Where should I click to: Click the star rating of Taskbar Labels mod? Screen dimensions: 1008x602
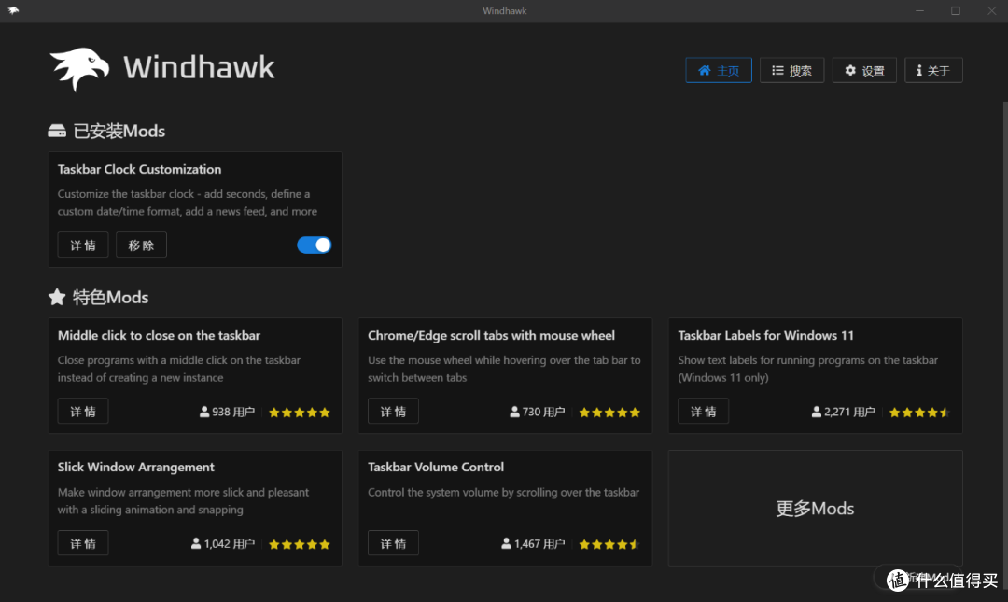pos(918,411)
